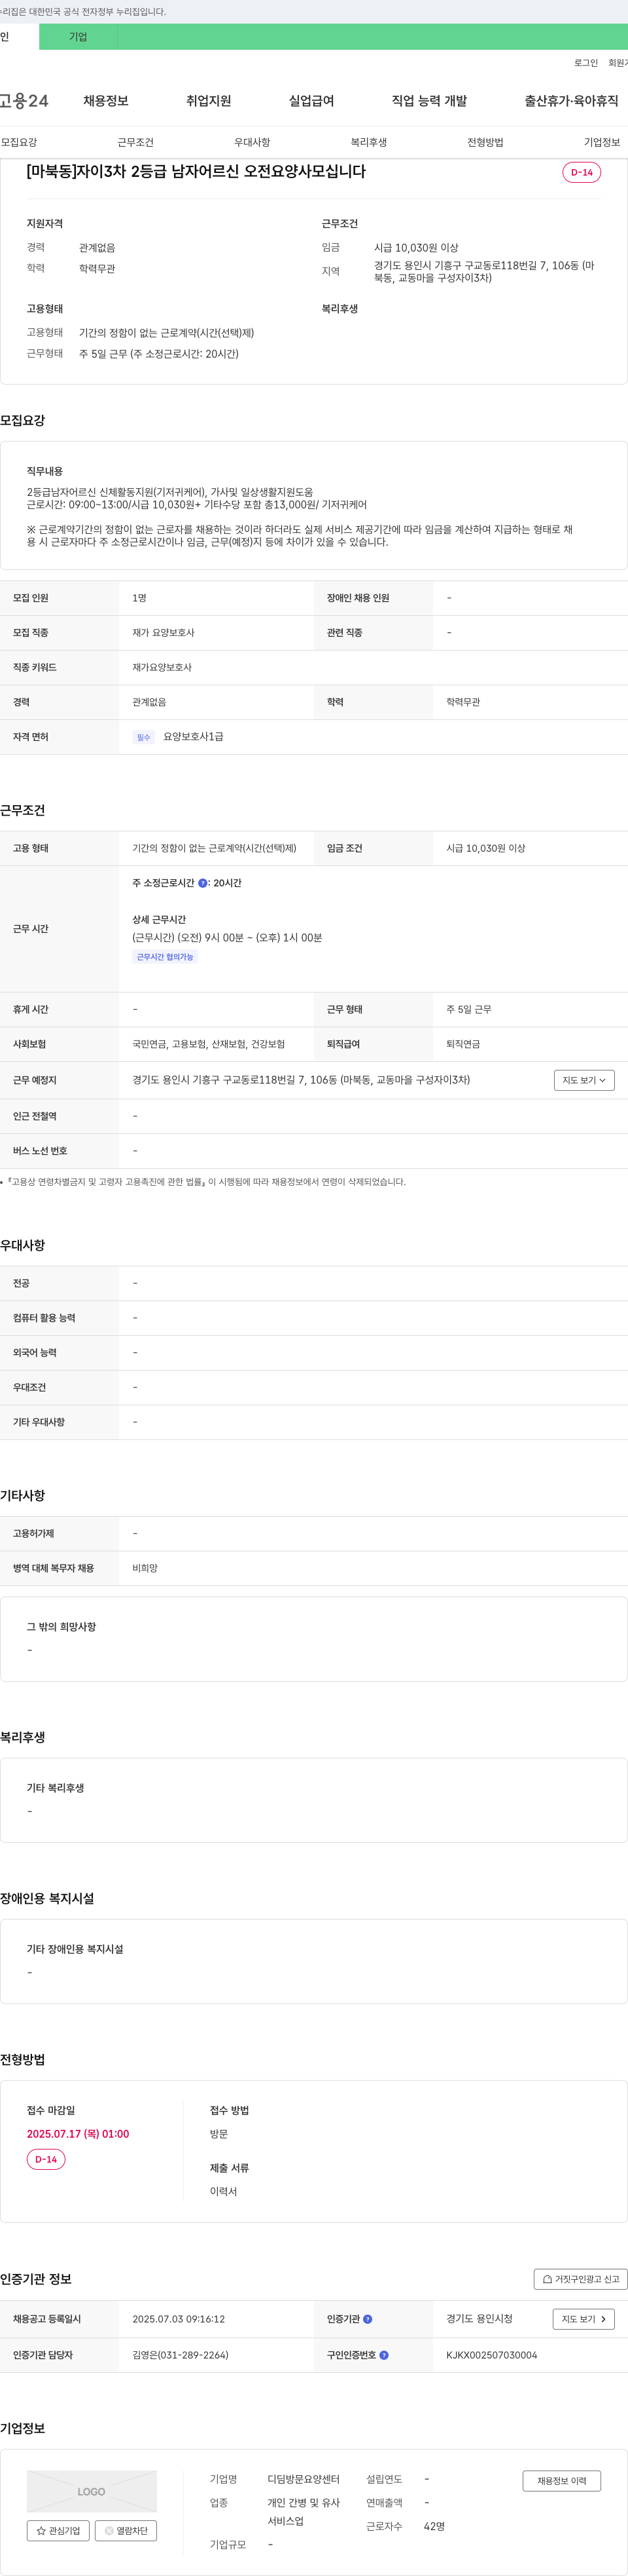
Task: View 채용정보 이력 for the company
Action: 561,2480
